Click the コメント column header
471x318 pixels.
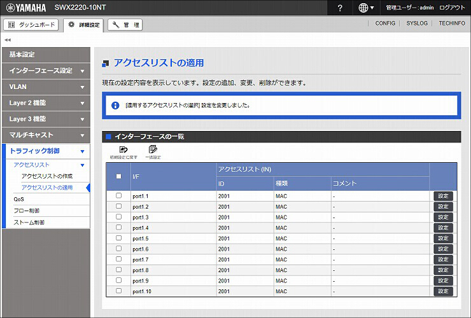click(x=380, y=183)
